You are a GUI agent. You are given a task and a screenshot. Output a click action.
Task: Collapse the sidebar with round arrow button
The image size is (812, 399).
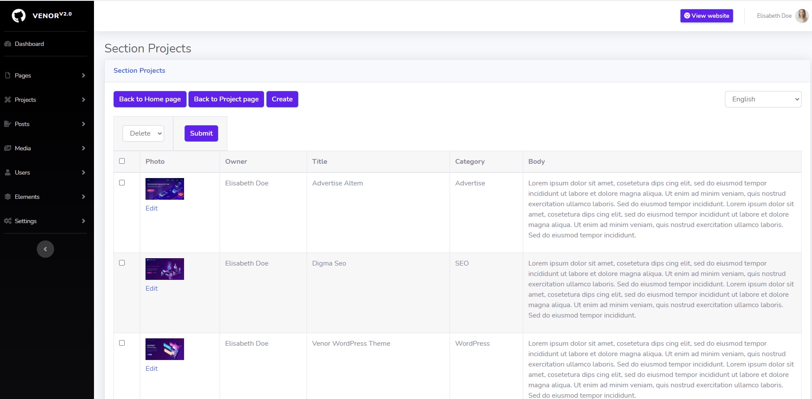pos(45,249)
